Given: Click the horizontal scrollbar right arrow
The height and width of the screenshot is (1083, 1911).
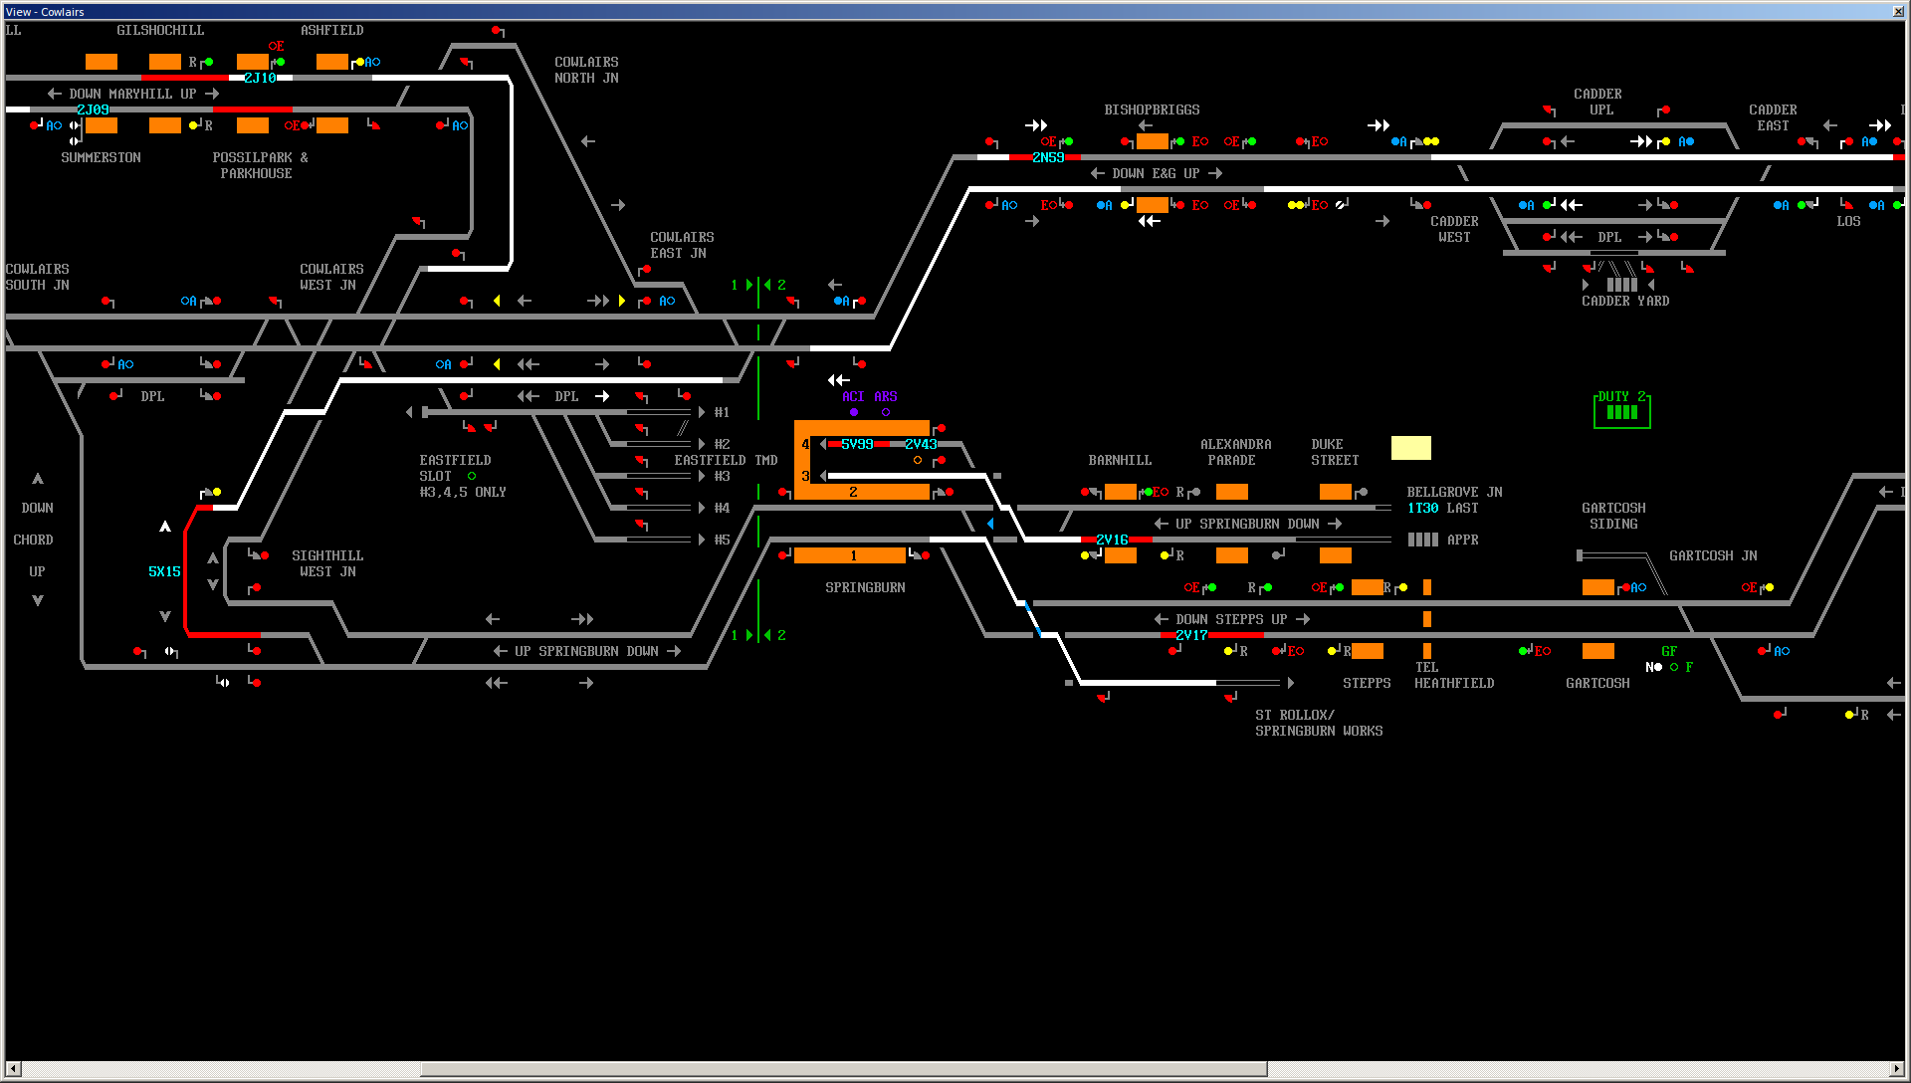Looking at the screenshot, I should (1897, 1069).
